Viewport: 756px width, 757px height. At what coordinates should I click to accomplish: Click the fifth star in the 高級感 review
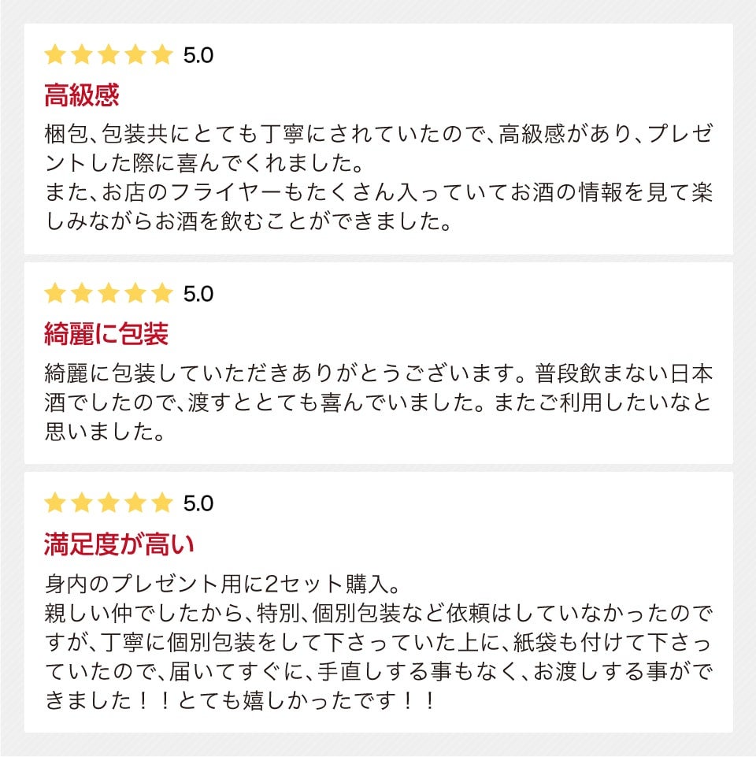pos(161,55)
